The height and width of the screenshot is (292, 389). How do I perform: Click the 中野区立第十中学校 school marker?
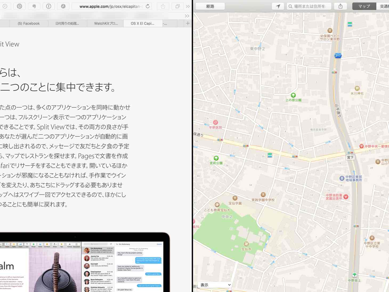coord(372,238)
